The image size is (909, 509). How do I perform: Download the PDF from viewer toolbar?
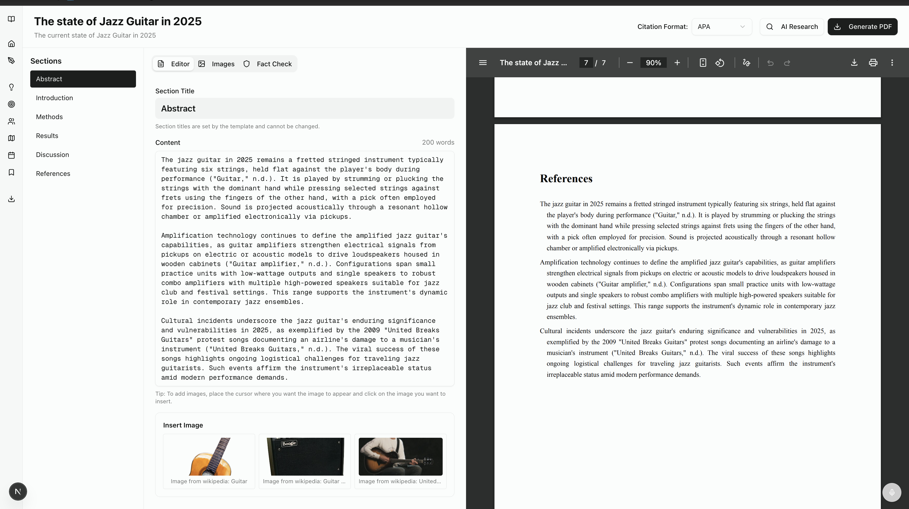click(x=854, y=63)
